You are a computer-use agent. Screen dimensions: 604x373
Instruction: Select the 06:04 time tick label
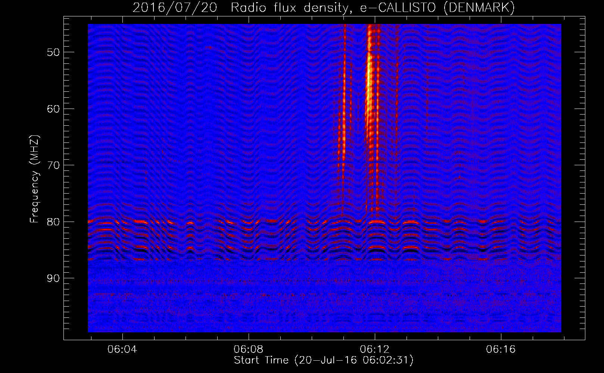coord(122,350)
